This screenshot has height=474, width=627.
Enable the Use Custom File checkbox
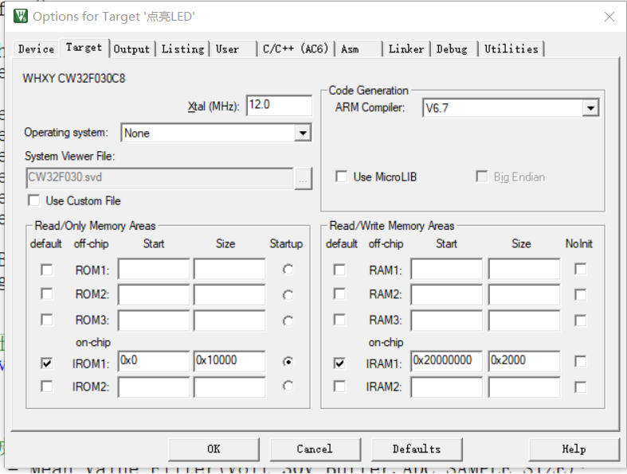pyautogui.click(x=34, y=200)
